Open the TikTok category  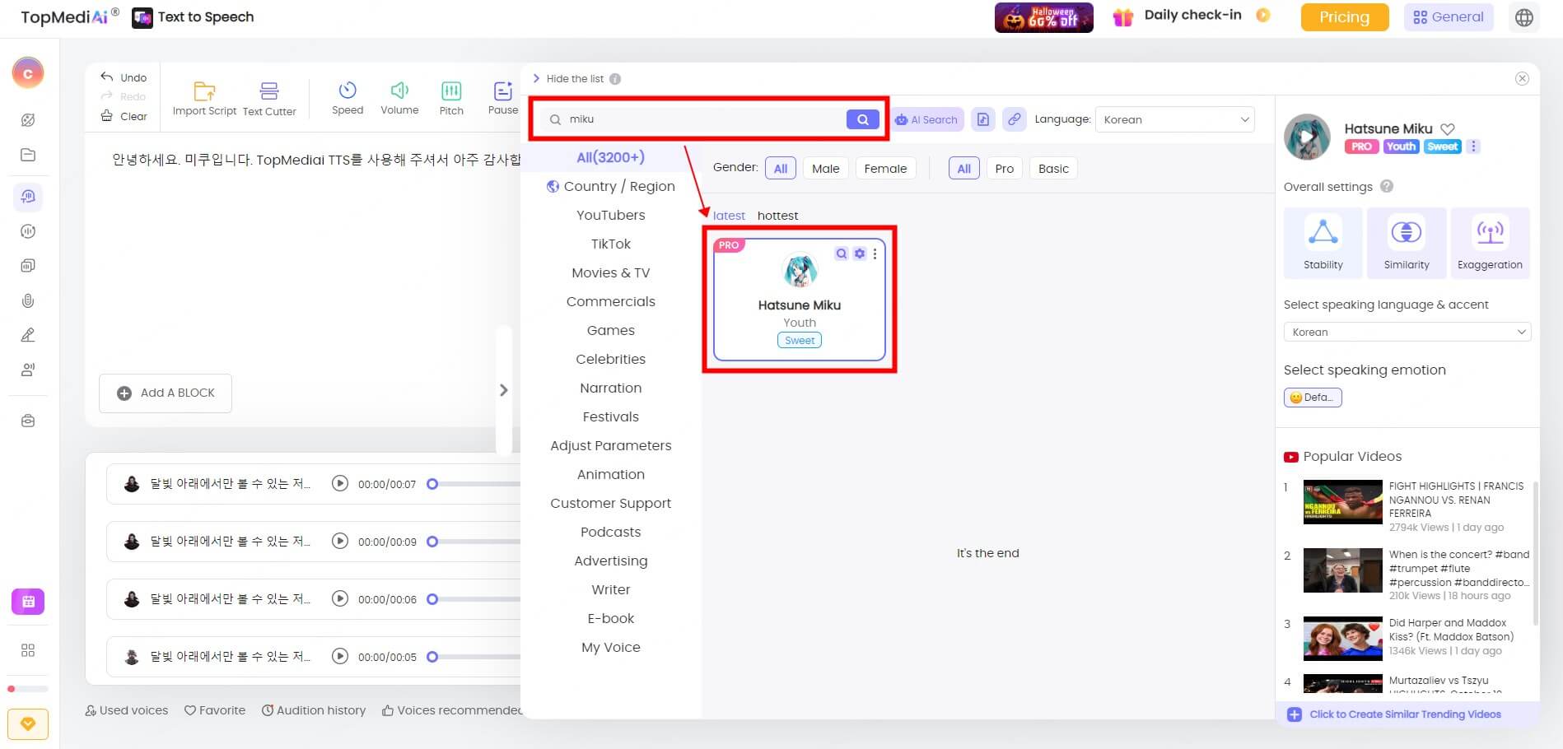click(610, 244)
